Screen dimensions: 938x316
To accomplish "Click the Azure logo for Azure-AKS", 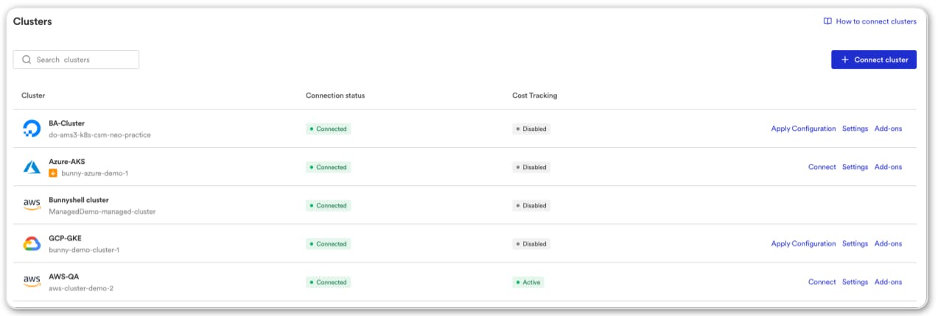I will click(x=32, y=168).
